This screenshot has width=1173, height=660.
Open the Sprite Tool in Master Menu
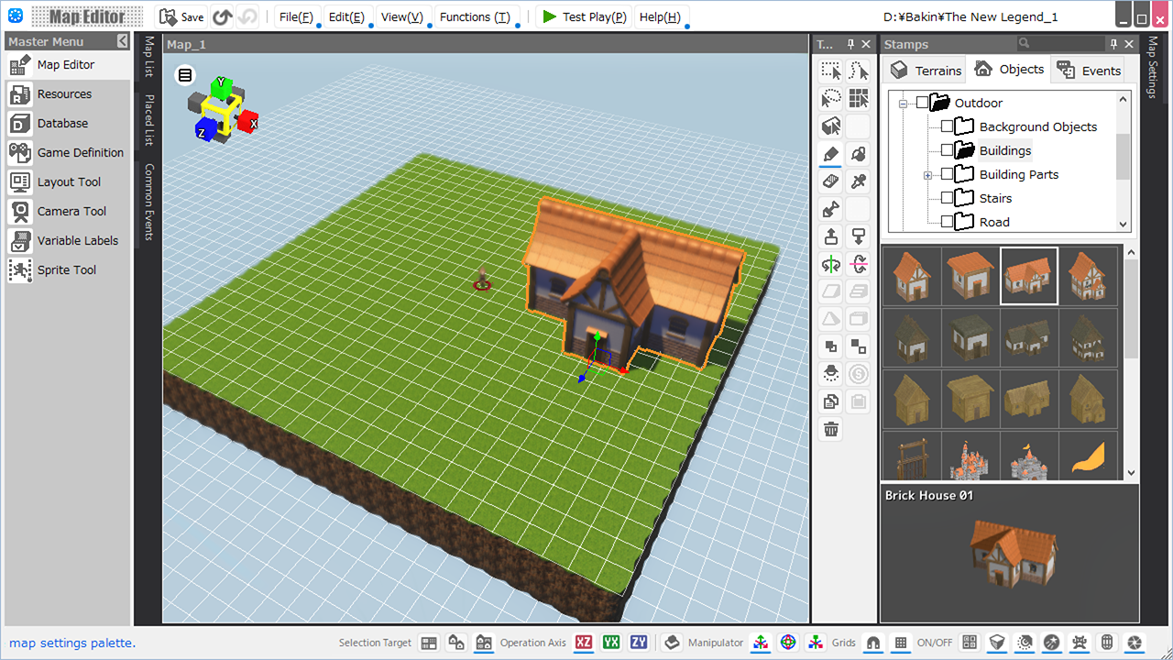click(x=66, y=269)
